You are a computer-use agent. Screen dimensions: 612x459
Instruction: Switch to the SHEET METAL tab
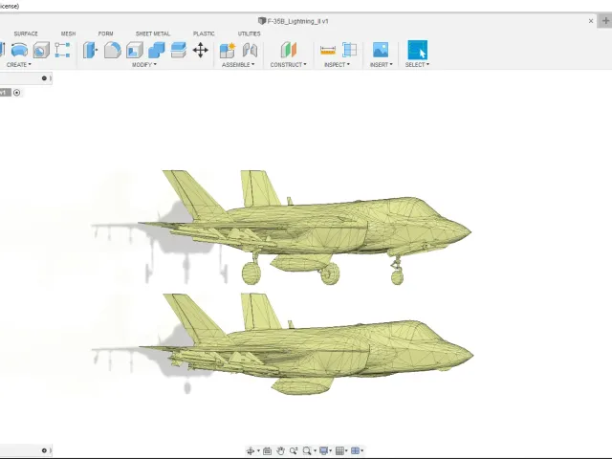coord(153,34)
